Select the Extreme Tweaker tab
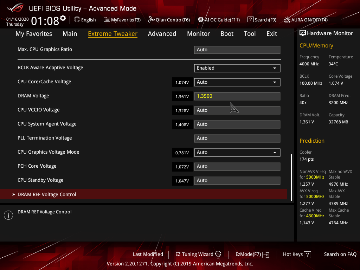 [x=113, y=34]
